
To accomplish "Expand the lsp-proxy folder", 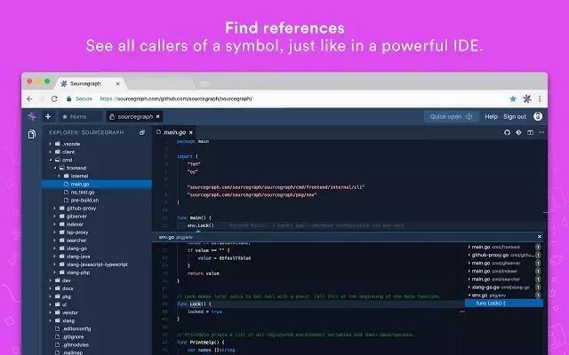I will [x=55, y=233].
